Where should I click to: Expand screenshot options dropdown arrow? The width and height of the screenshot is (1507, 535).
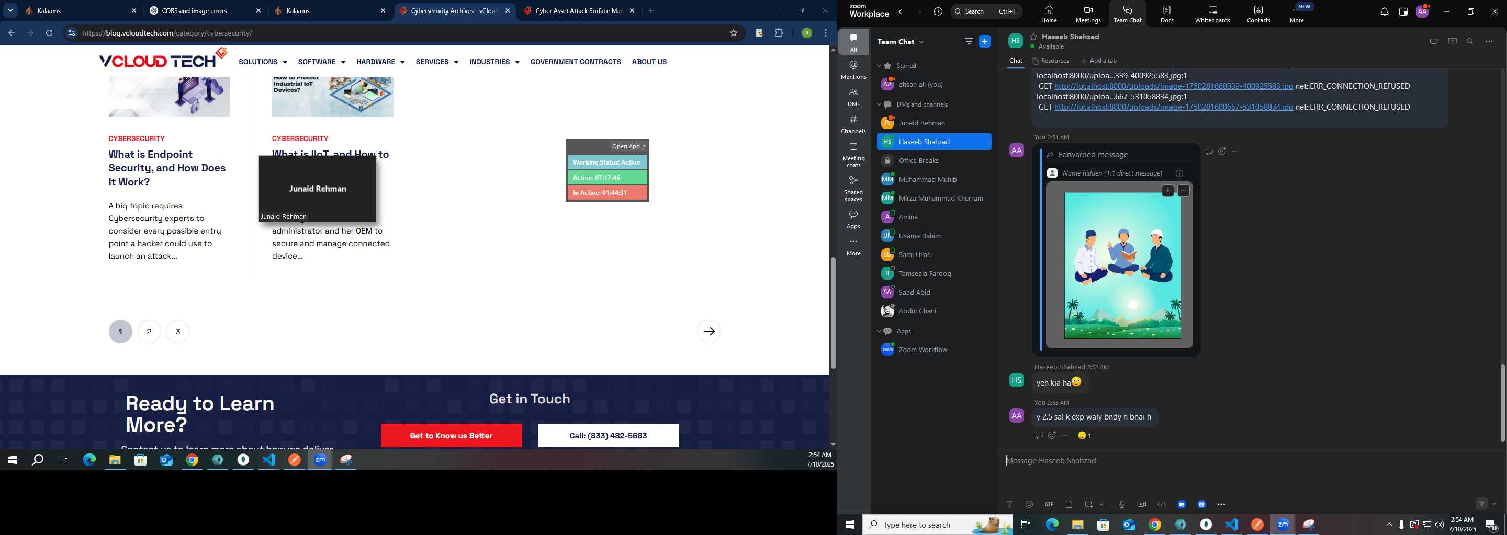pyautogui.click(x=1101, y=505)
